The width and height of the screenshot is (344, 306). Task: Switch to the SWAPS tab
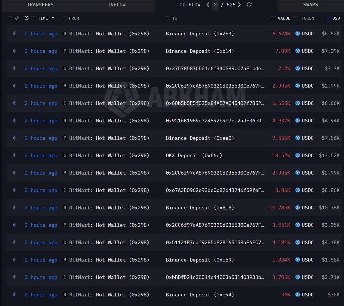pyautogui.click(x=310, y=5)
